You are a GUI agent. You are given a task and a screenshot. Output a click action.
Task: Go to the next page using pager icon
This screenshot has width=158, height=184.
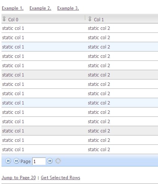pos(50,161)
